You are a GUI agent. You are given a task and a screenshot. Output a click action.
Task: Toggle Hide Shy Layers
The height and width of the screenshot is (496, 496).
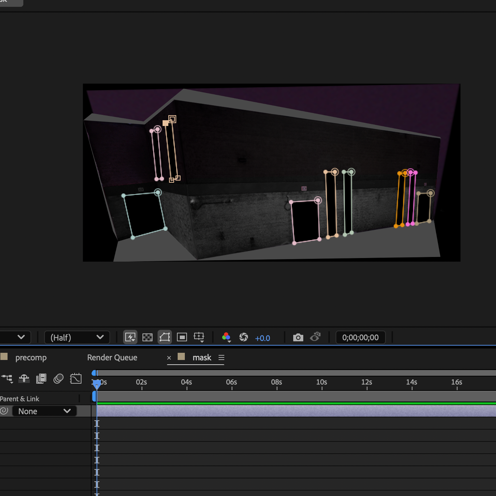pyautogui.click(x=24, y=378)
